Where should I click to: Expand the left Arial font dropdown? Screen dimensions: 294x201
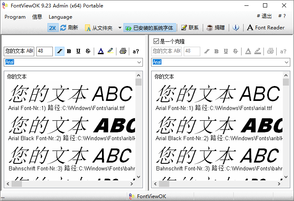pyautogui.click(x=139, y=62)
